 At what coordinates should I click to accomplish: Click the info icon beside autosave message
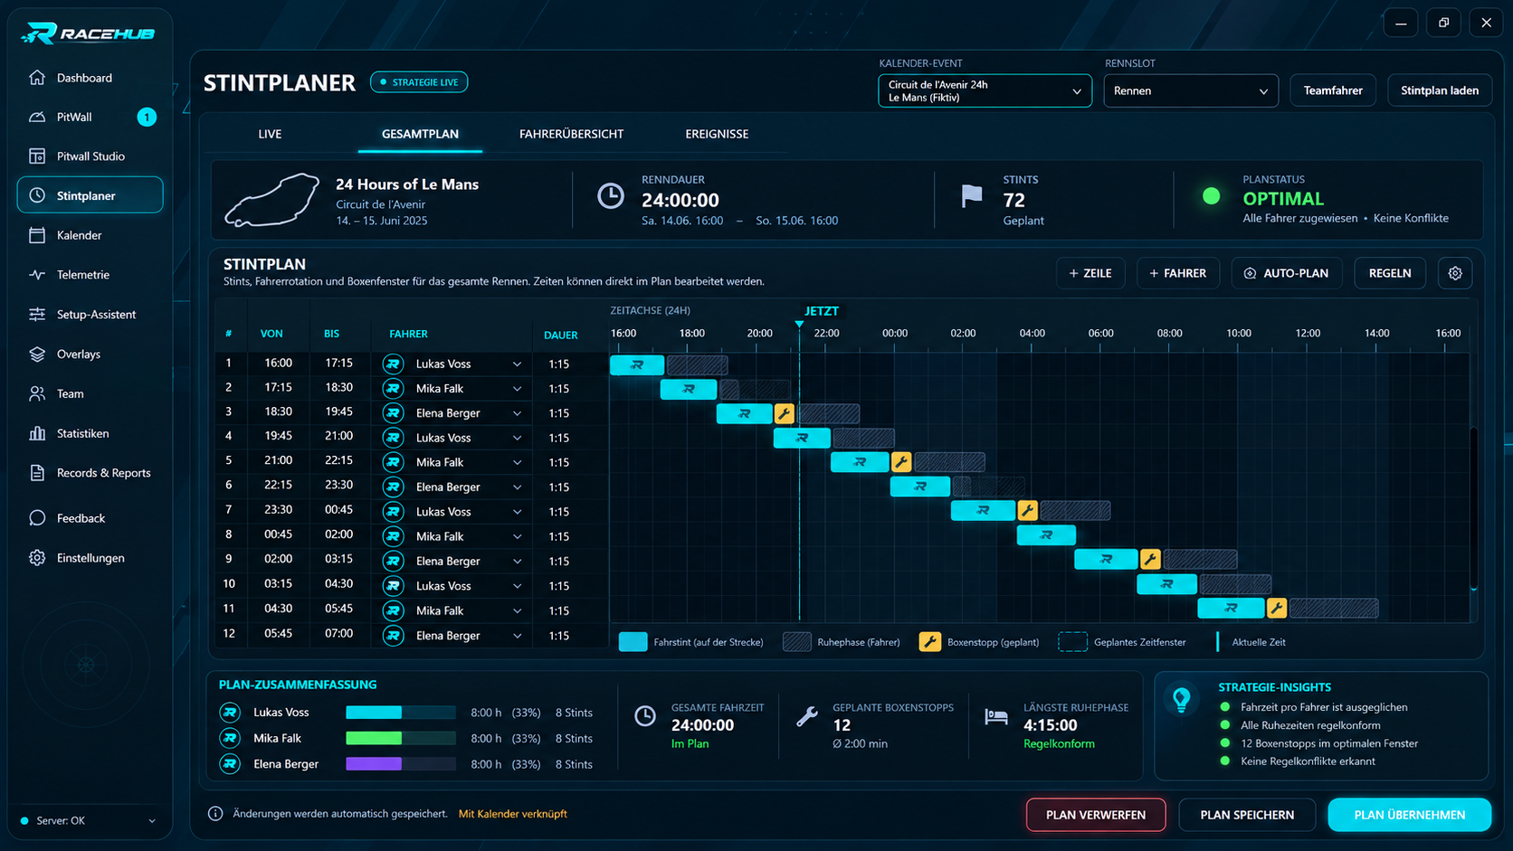[x=215, y=814]
